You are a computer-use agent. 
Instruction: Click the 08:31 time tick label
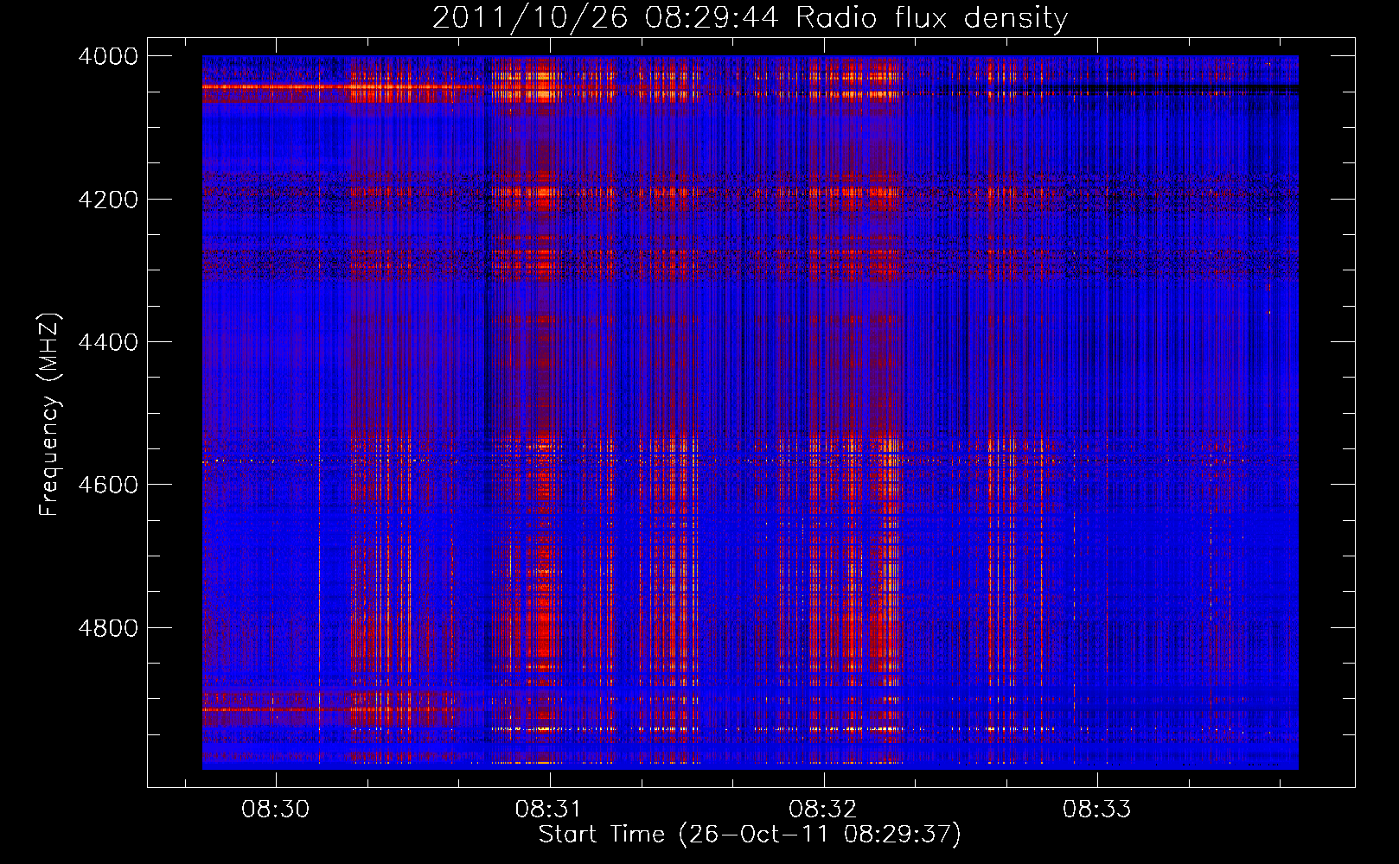click(x=549, y=810)
